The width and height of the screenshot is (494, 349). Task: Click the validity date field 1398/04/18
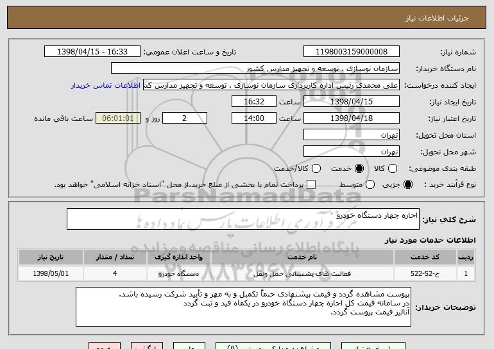pyautogui.click(x=352, y=118)
